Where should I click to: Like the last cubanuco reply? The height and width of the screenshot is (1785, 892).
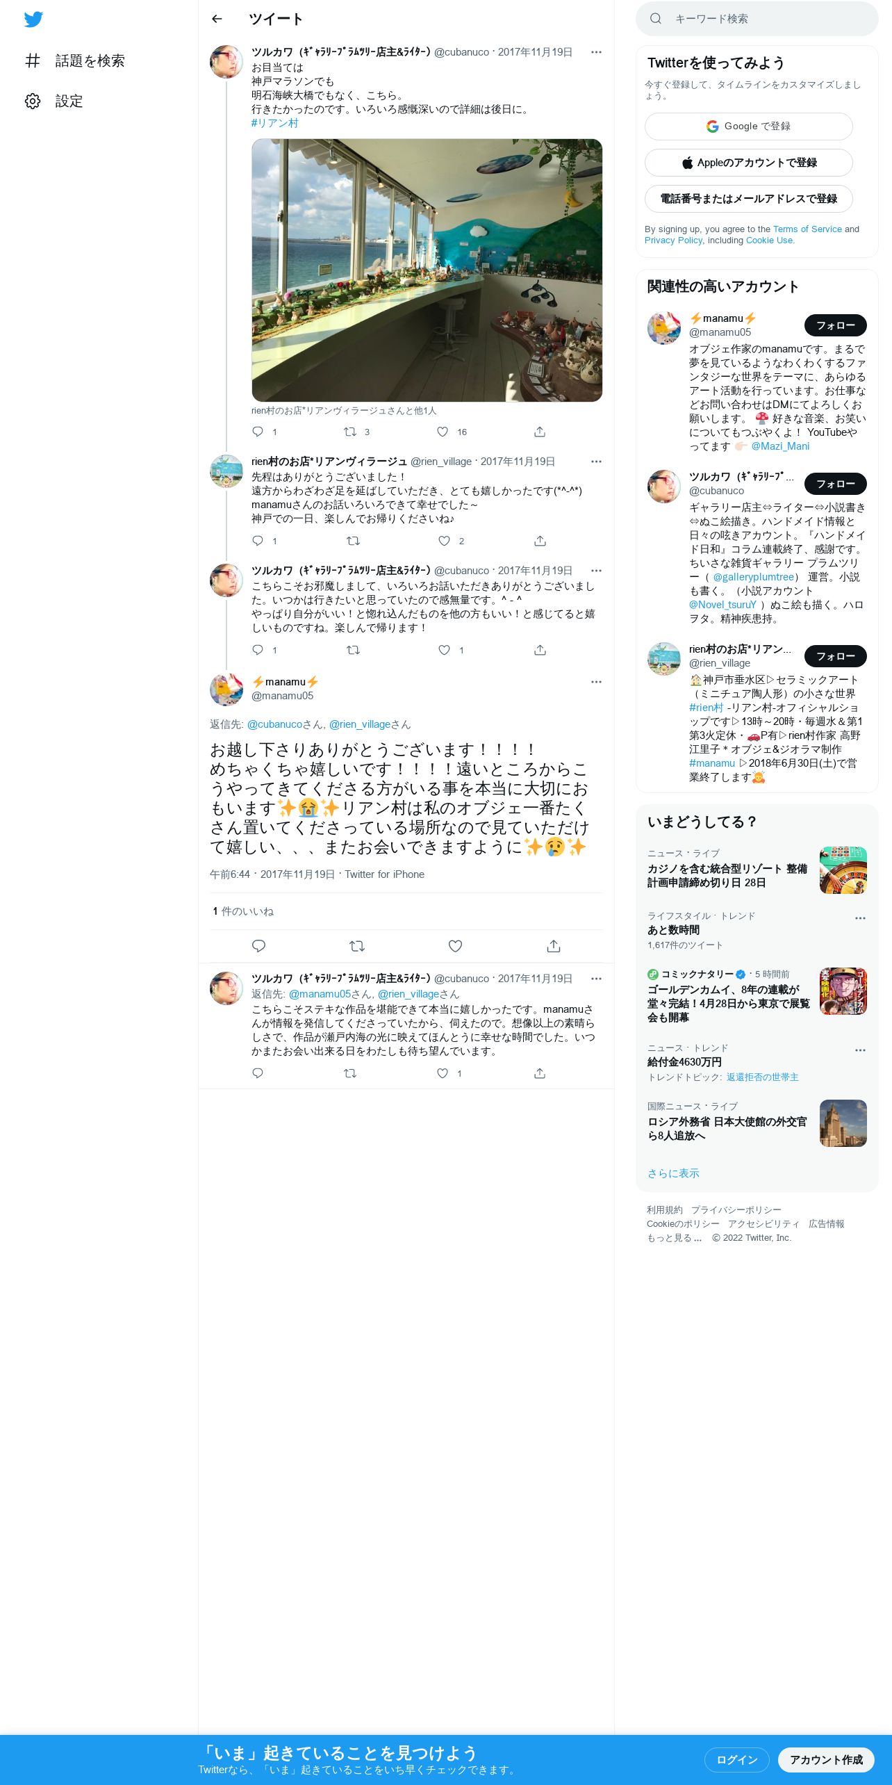(x=443, y=1073)
